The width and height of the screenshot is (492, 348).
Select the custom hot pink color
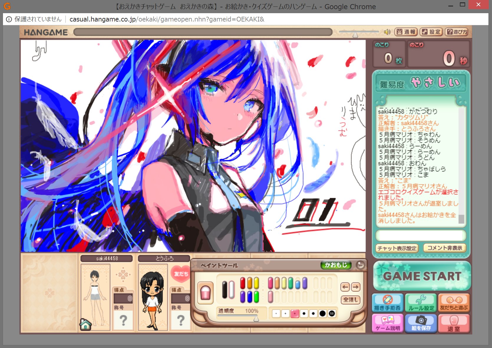coord(270,283)
